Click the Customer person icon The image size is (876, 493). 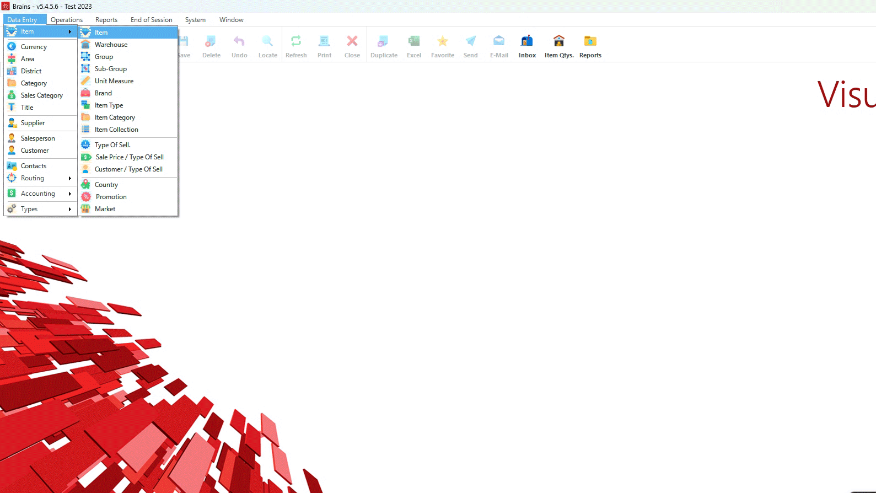12,151
